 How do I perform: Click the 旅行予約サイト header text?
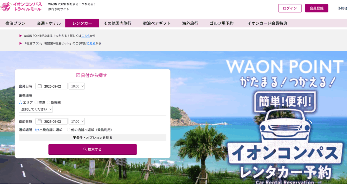point(59,9)
